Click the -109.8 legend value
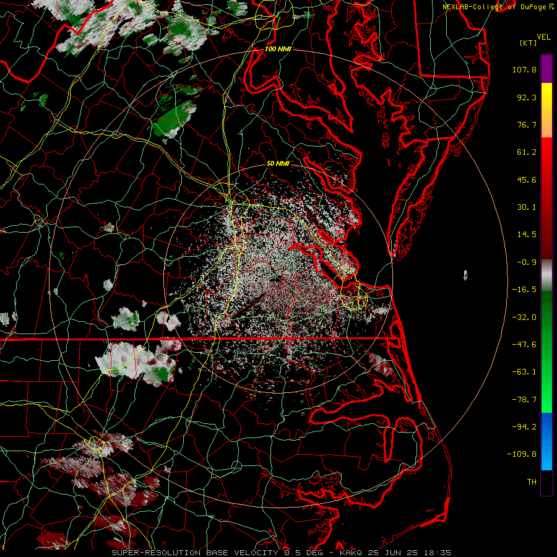 pos(522,454)
